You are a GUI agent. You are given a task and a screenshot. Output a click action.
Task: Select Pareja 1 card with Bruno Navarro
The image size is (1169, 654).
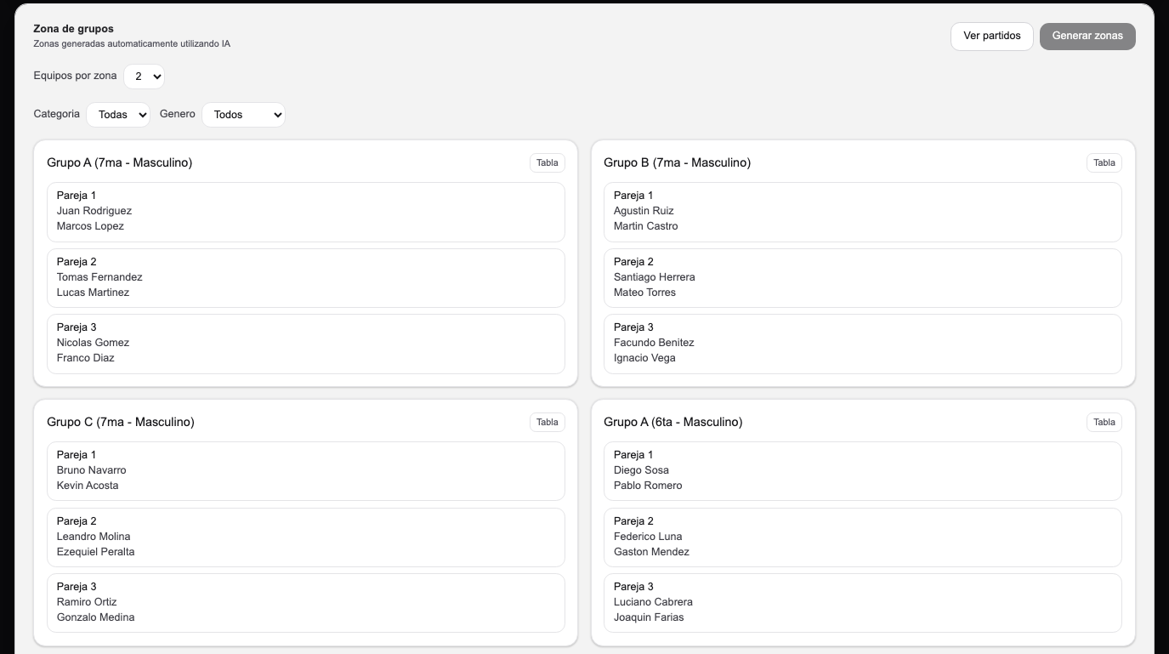[306, 470]
